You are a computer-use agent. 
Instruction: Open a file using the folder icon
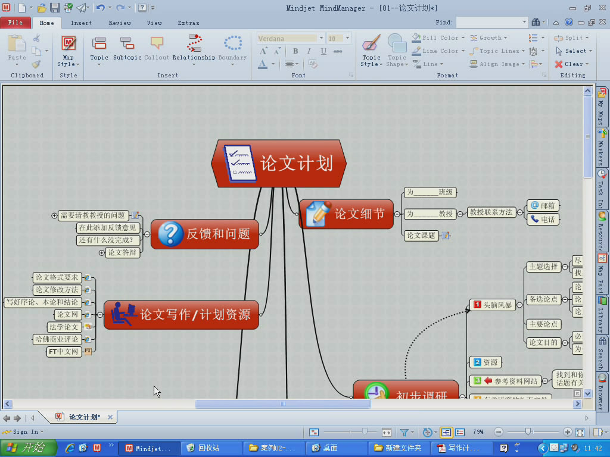(42, 7)
